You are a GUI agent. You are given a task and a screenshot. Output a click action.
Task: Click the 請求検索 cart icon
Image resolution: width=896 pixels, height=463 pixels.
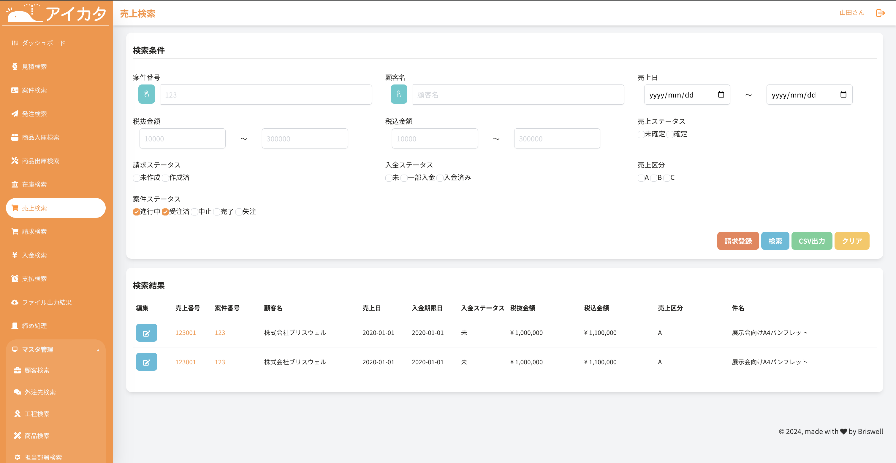coord(15,232)
